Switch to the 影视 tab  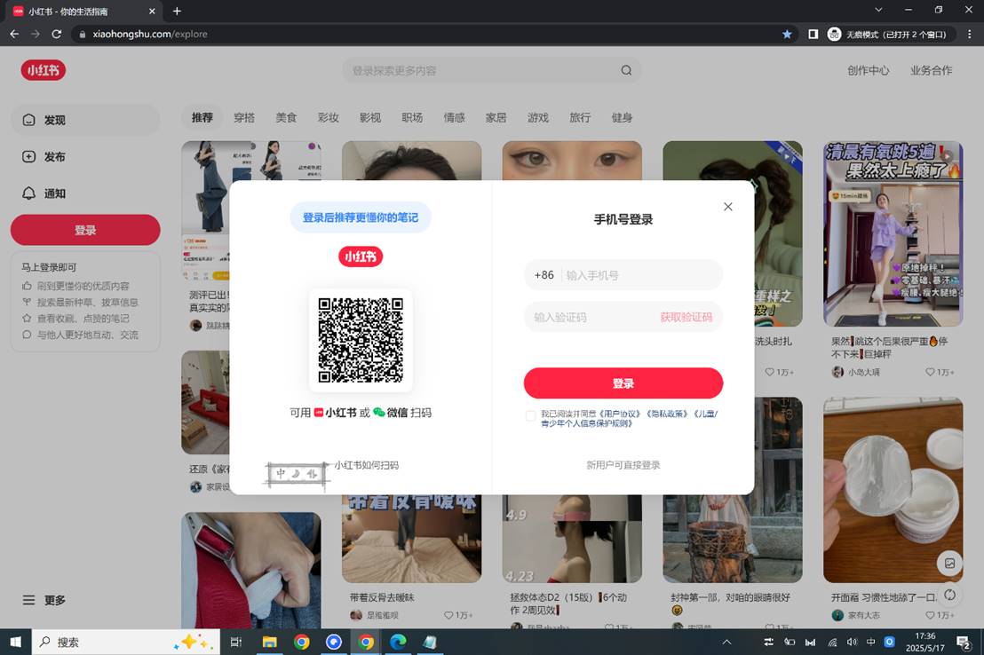[370, 117]
